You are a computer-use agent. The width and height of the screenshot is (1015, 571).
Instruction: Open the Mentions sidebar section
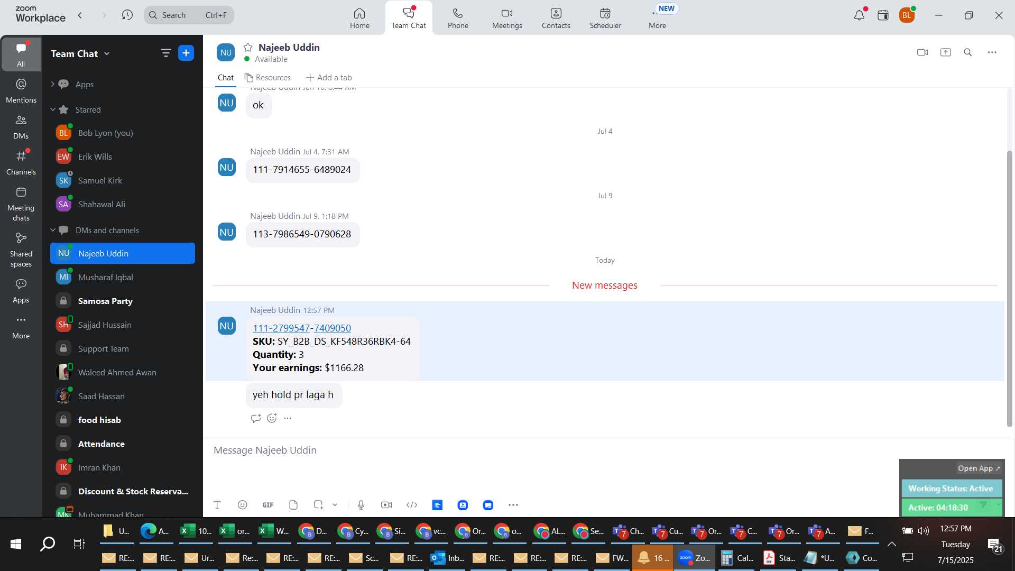(21, 91)
